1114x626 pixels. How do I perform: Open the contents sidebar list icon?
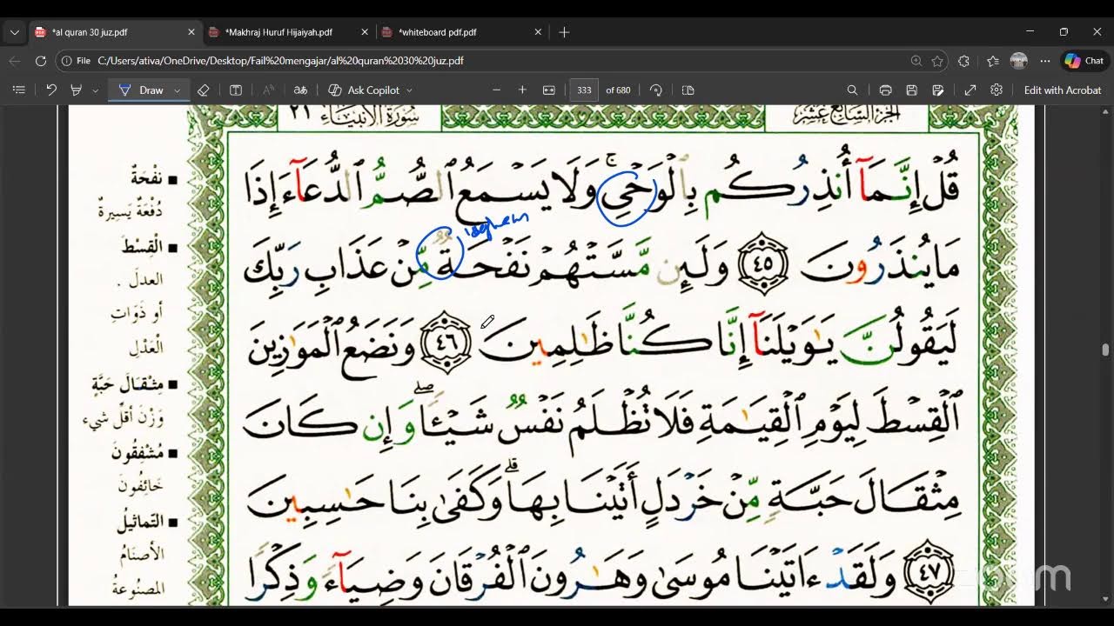[19, 90]
